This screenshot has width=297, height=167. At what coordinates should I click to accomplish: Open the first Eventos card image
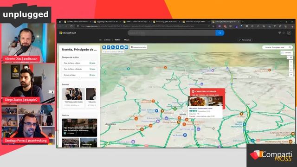[73, 94]
